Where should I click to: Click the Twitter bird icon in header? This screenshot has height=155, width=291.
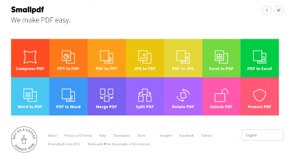[x=279, y=10]
